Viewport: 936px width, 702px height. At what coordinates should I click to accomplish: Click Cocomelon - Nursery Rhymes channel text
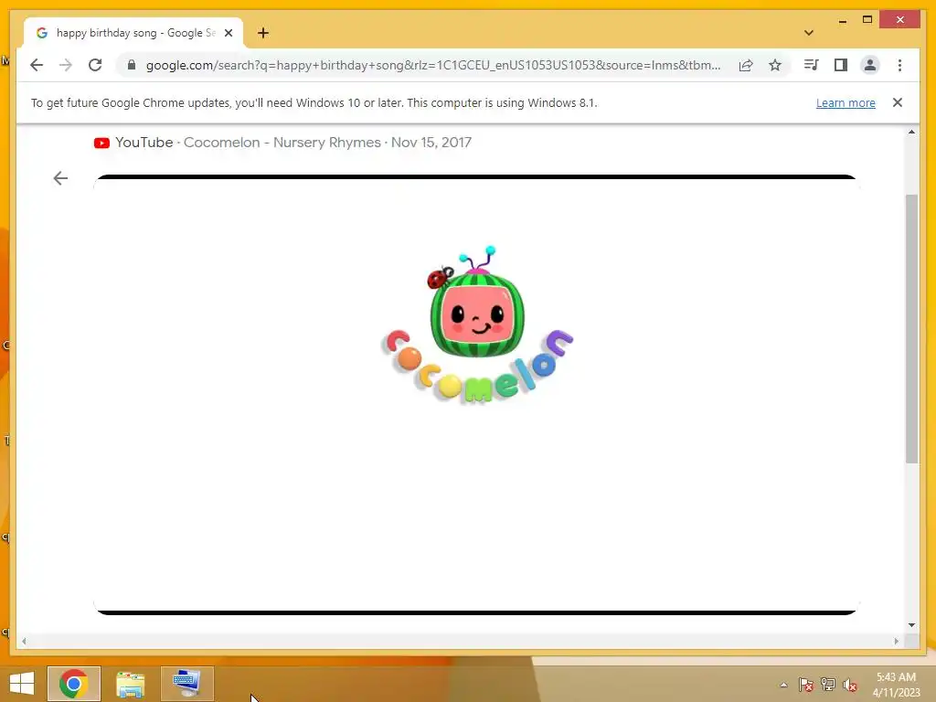pos(282,142)
